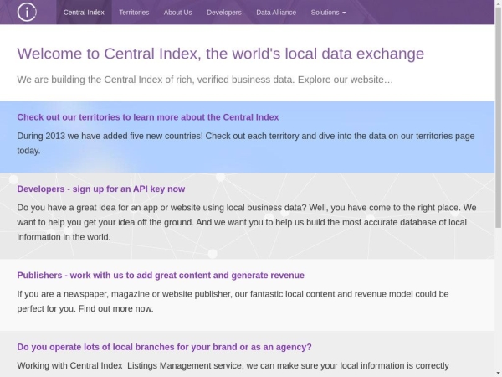
Task: Click the 'If you are a newspaper' paragraph
Action: (233, 302)
